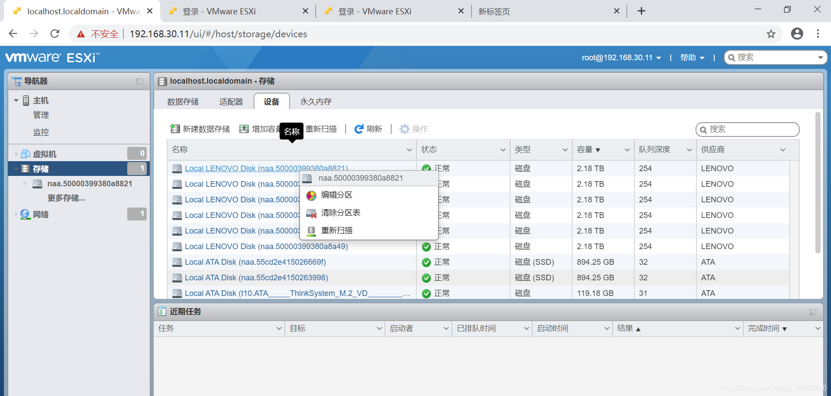Click the Navigator panel minimize icon
831x396 pixels.
pyautogui.click(x=139, y=81)
